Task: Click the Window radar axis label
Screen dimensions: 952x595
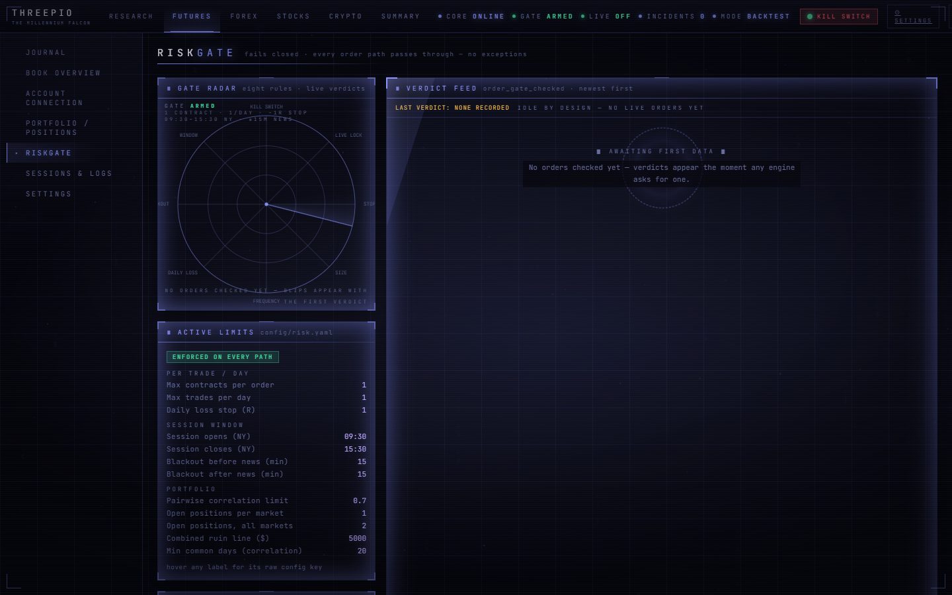Action: click(188, 135)
